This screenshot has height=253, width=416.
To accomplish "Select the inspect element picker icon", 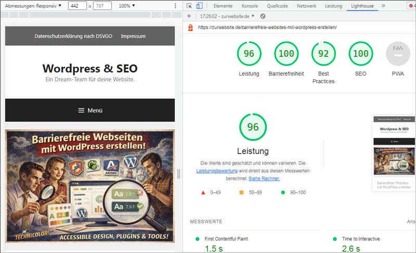I will tap(189, 6).
